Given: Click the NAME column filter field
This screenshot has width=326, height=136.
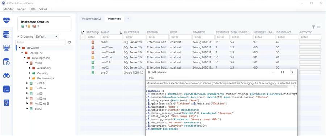Looking at the screenshot, I should [112, 37].
